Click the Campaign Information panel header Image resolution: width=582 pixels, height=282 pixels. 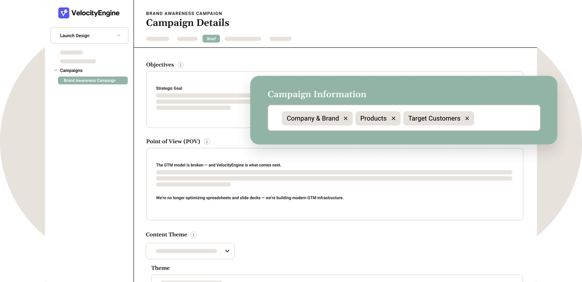tap(317, 94)
